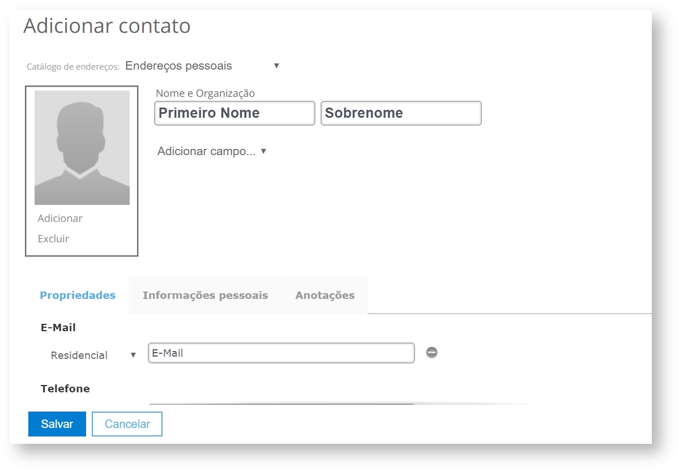Expand the Adicionar campo... dropdown
The image size is (679, 471).
207,151
